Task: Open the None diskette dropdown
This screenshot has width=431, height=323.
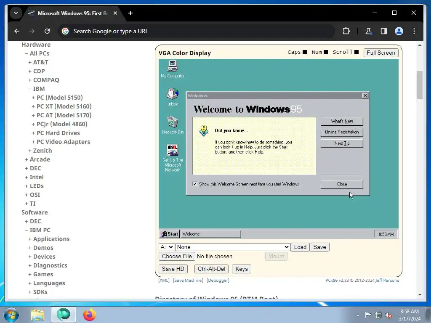Action: click(233, 247)
